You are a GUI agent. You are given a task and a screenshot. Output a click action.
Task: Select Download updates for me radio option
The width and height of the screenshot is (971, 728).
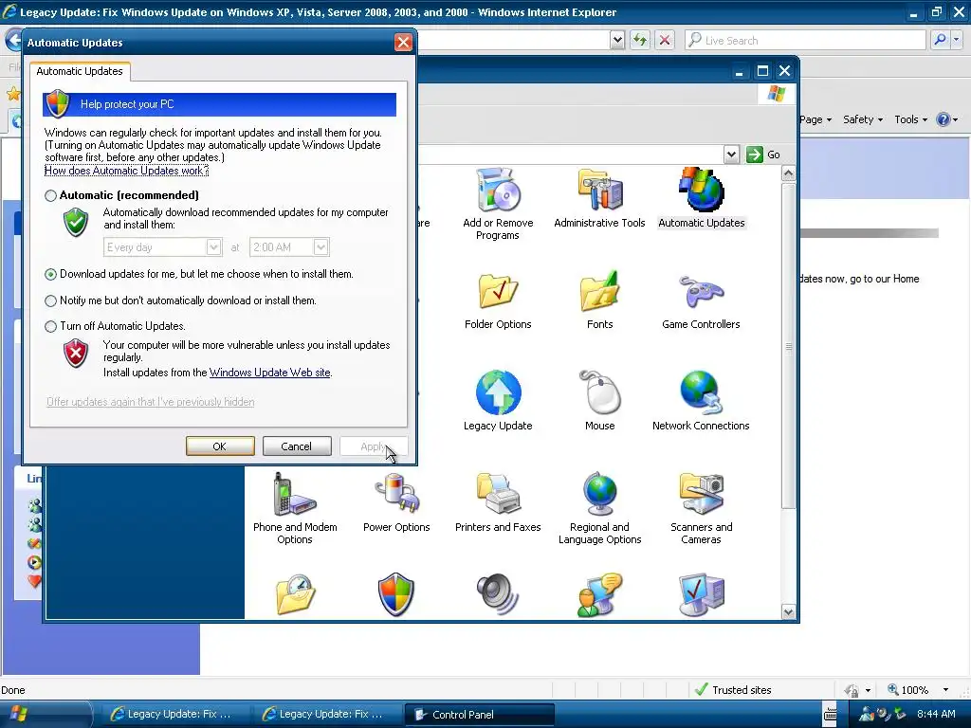[x=51, y=274]
